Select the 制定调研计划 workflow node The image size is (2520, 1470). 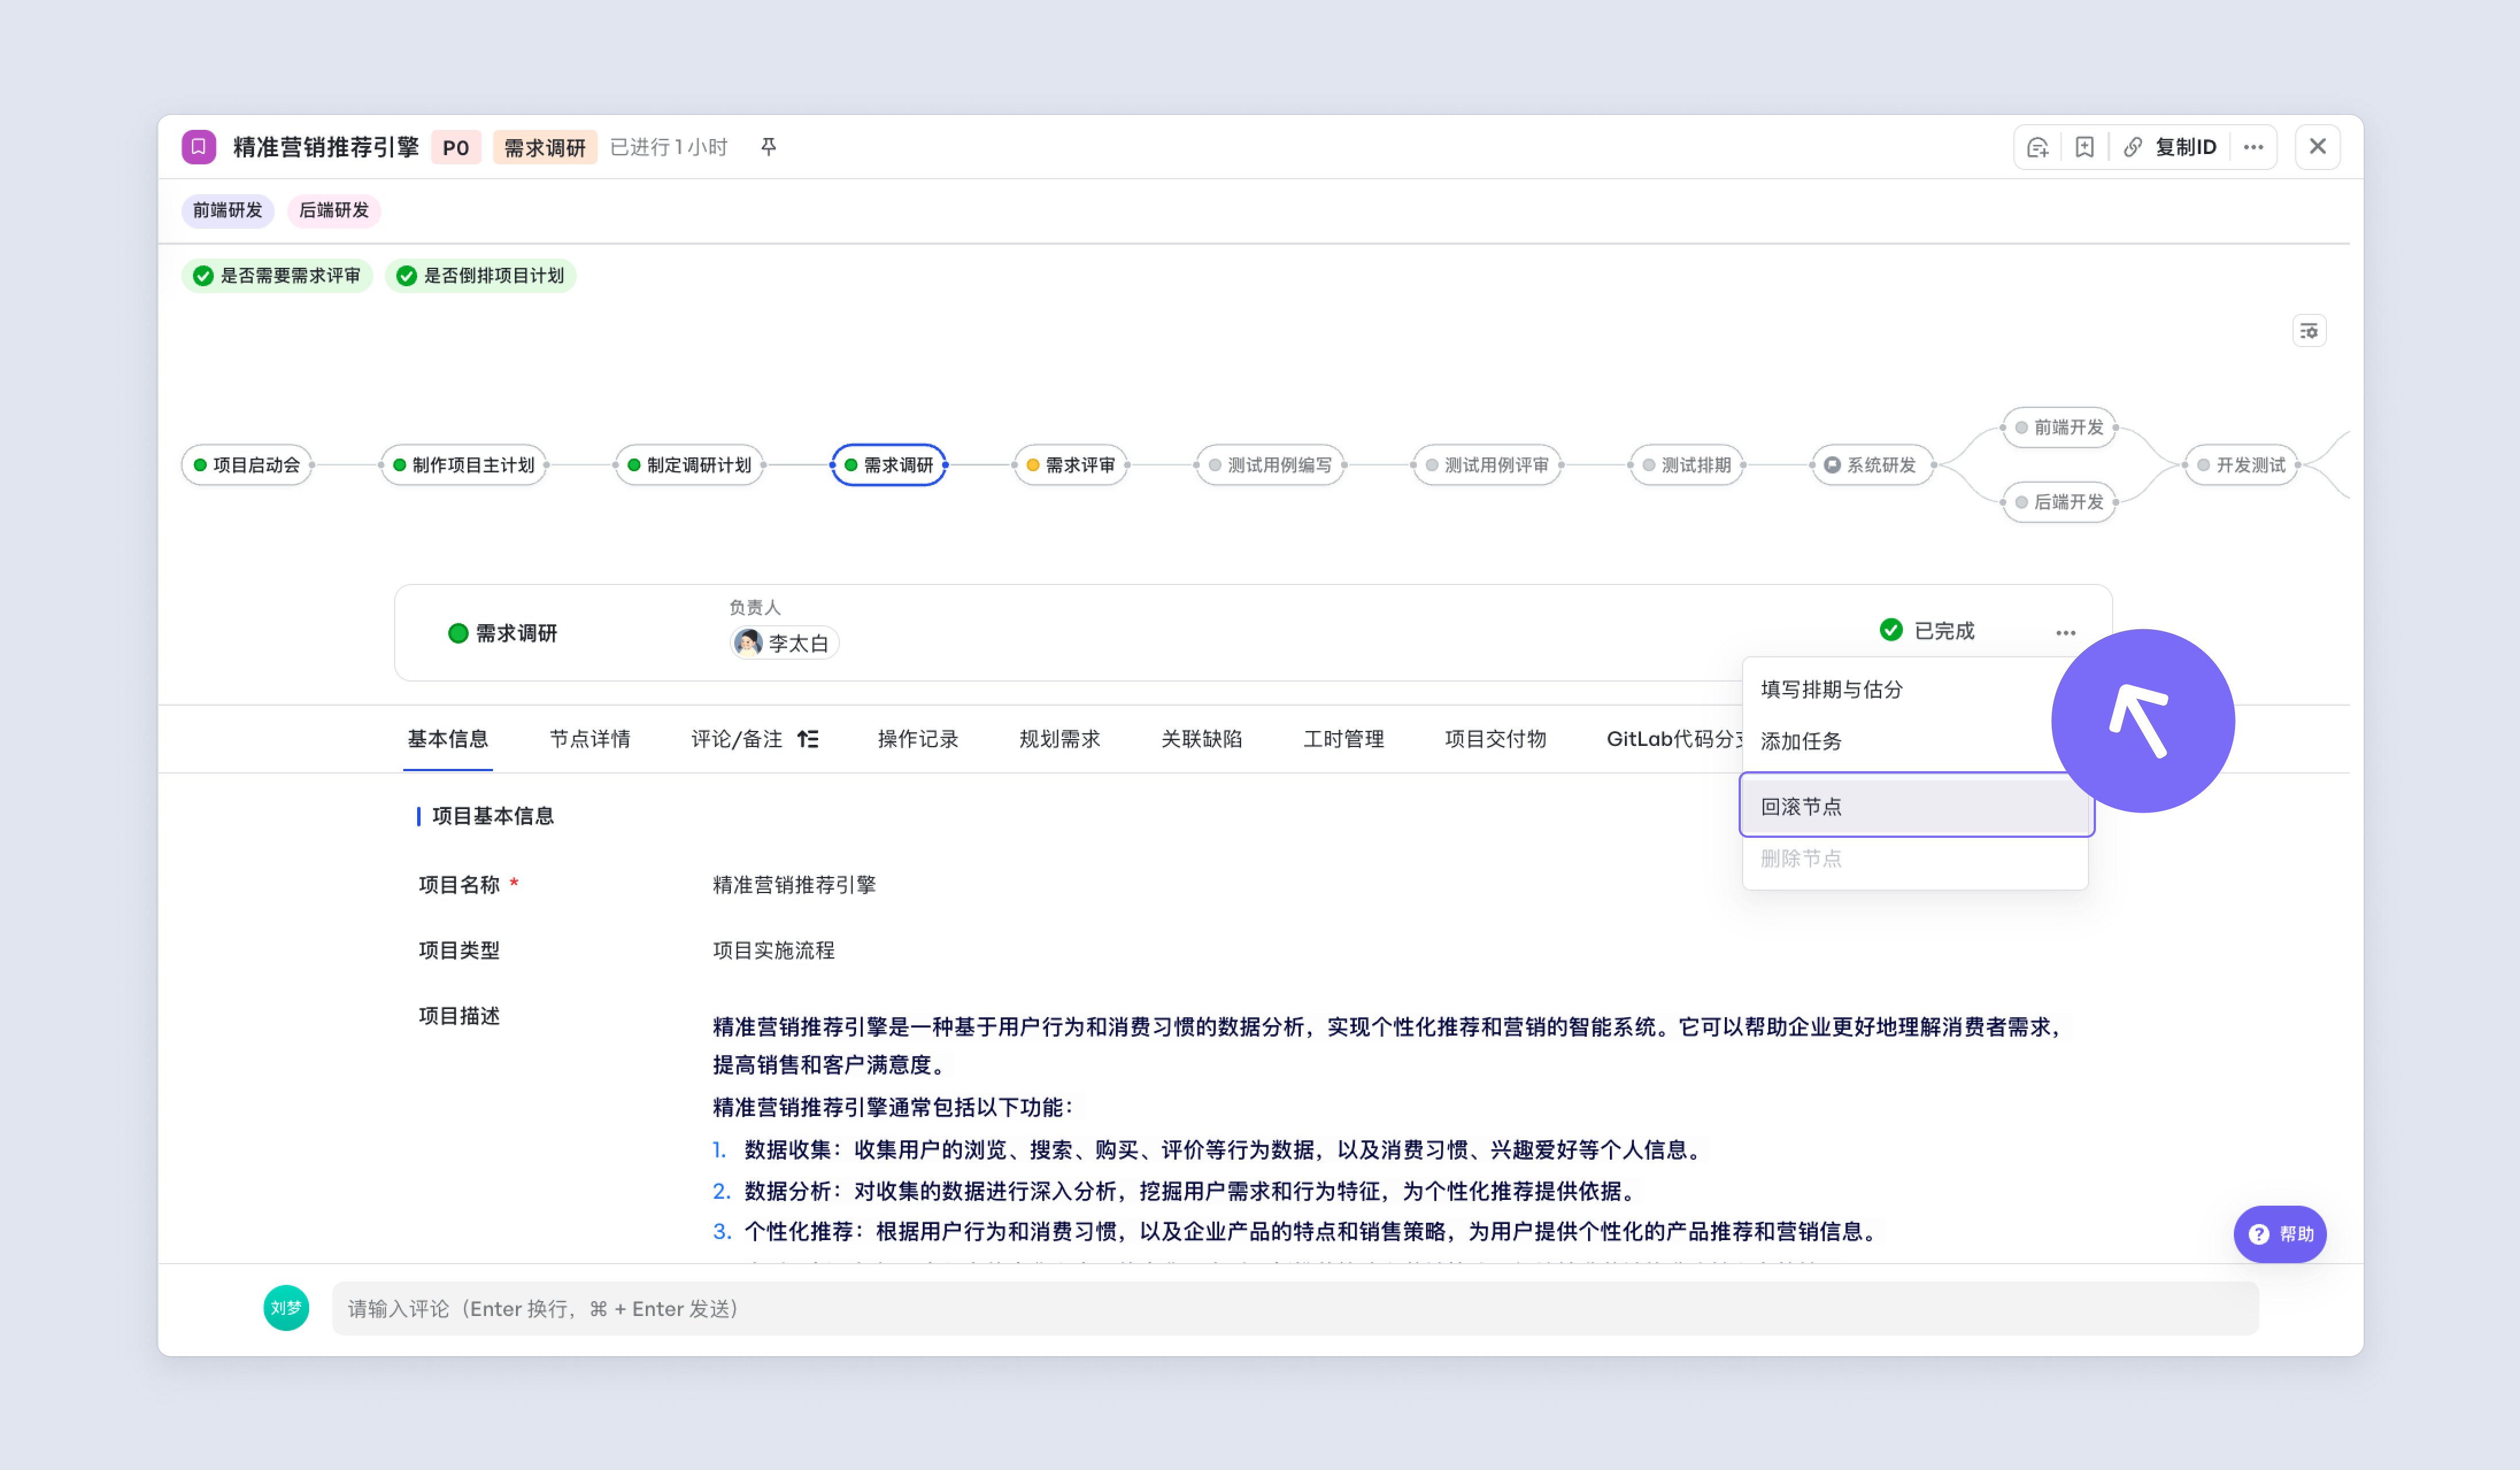coord(690,465)
